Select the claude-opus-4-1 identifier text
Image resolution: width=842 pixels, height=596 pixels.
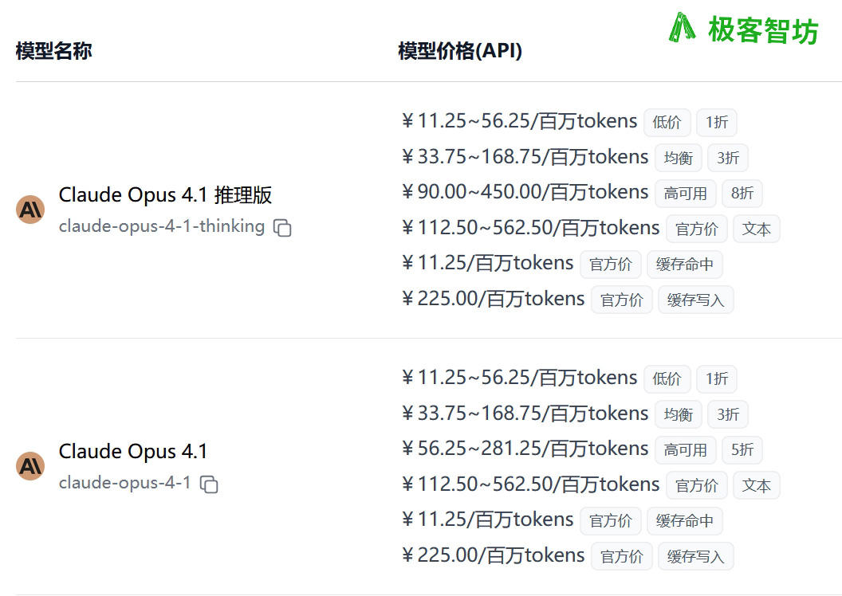124,483
